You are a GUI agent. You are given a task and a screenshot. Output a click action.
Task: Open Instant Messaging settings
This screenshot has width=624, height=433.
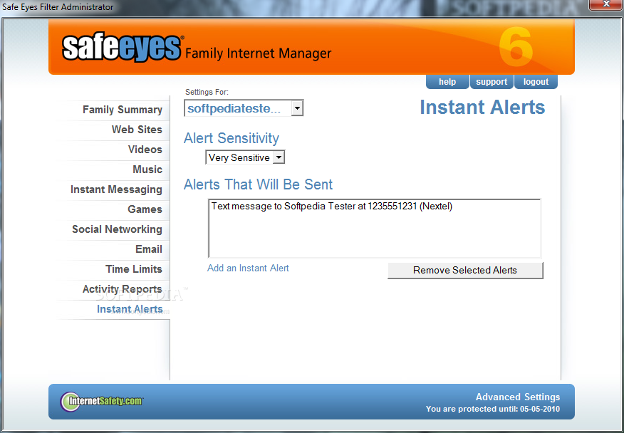pos(116,189)
